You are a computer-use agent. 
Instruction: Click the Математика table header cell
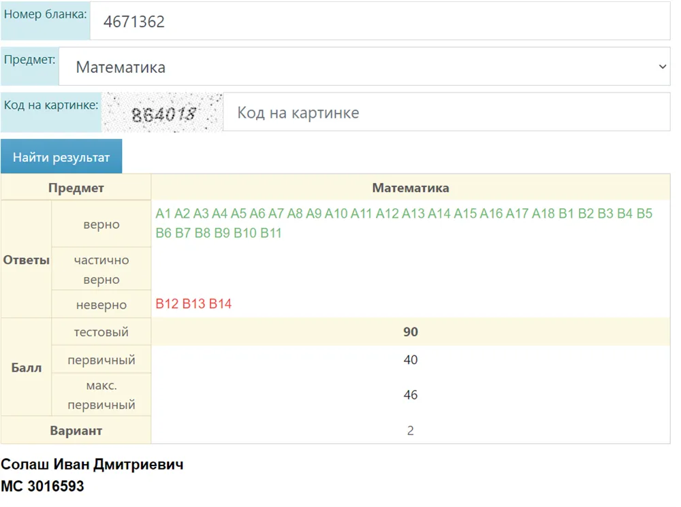point(411,188)
